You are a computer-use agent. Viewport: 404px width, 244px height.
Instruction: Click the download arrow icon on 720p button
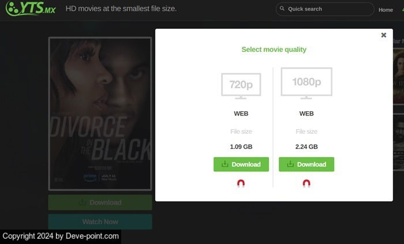(225, 164)
